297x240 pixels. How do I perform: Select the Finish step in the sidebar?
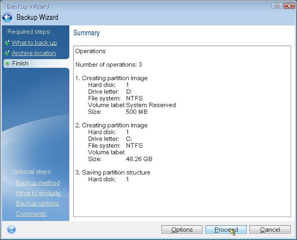pos(20,64)
